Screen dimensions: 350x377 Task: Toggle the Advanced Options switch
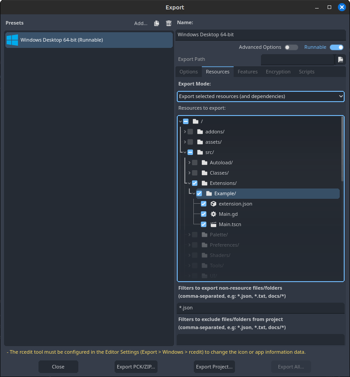pos(291,47)
